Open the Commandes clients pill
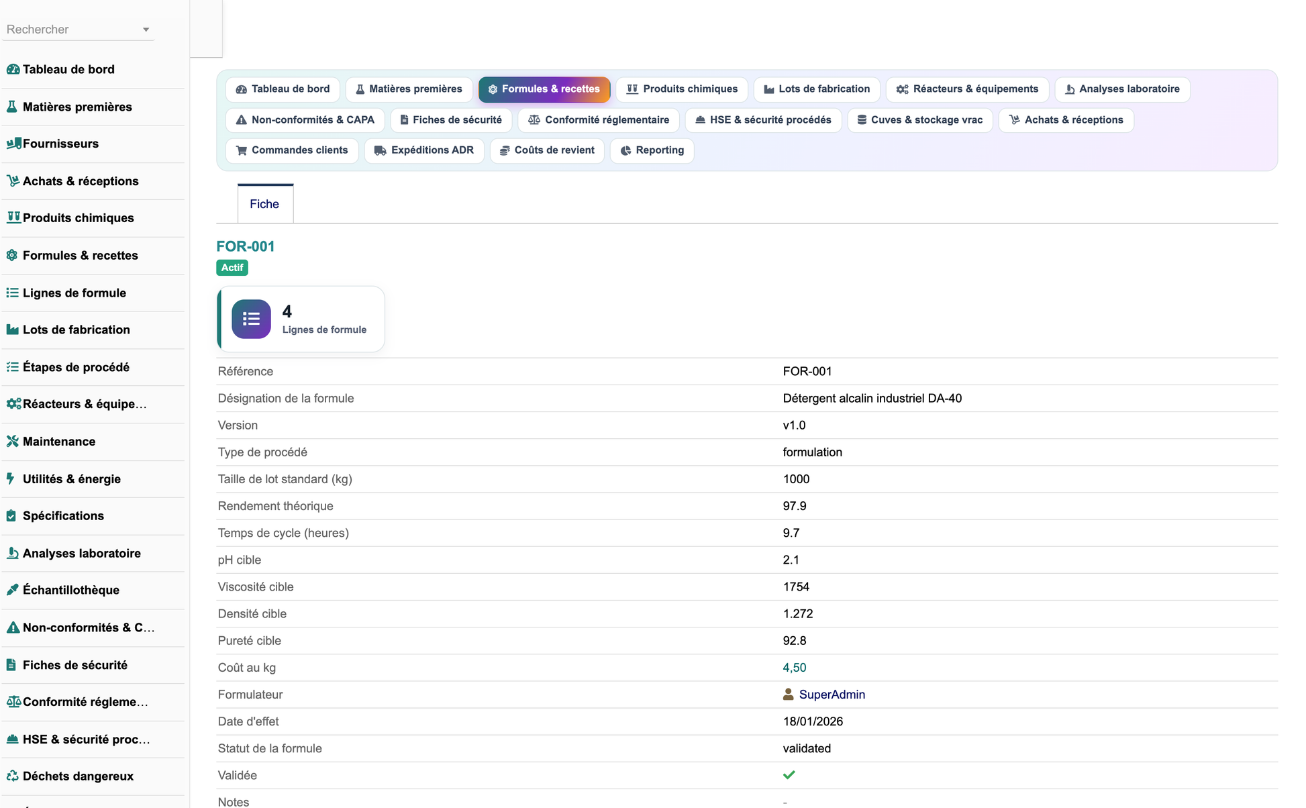This screenshot has height=808, width=1306. (292, 150)
